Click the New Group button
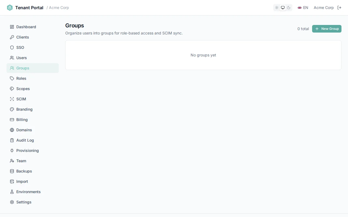The height and width of the screenshot is (217, 348). pos(327,29)
